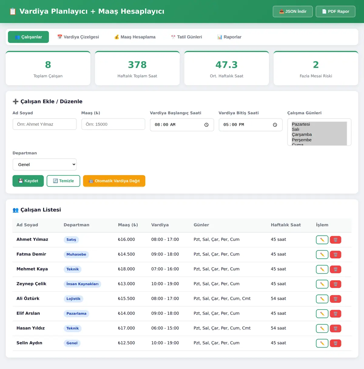Open the clock picker for Vardiya Başlangıç Saati
The width and height of the screenshot is (364, 369).
pyautogui.click(x=206, y=125)
